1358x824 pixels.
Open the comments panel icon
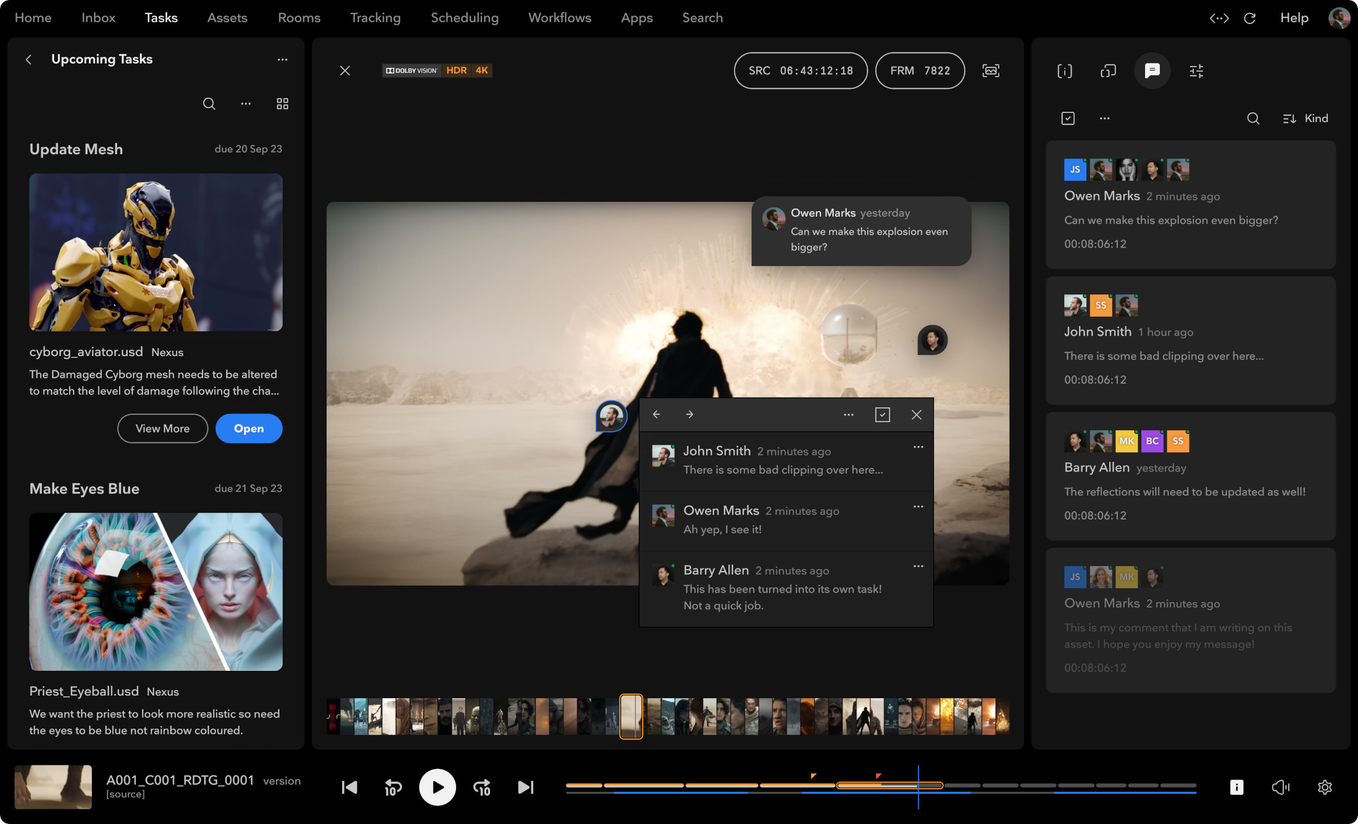coord(1152,71)
